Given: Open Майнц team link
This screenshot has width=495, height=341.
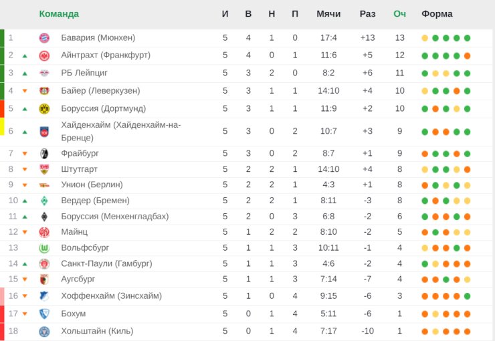Looking at the screenshot, I should coord(74,232).
